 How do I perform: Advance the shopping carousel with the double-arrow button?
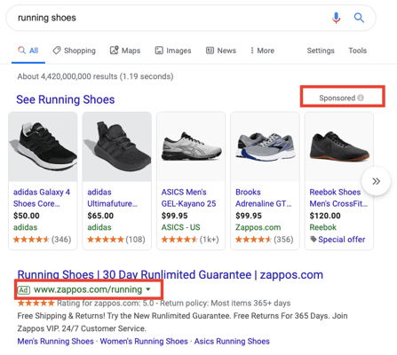pos(376,181)
